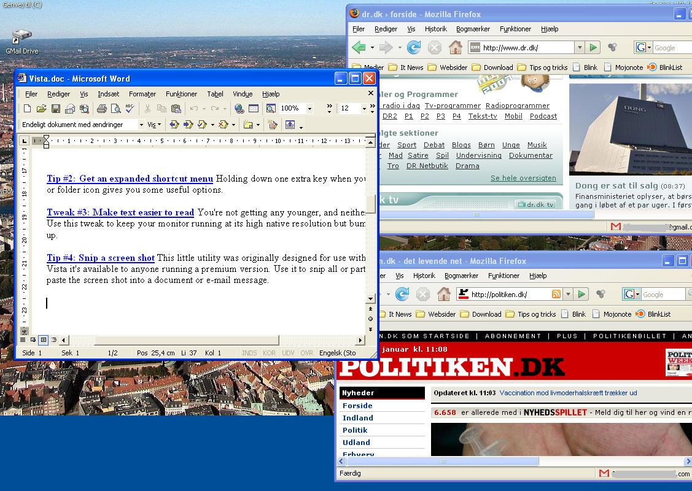Switch Word to Web Layout view

tap(33, 340)
